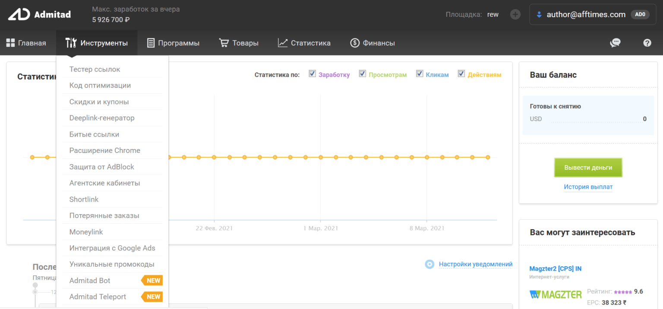Click the 8 Мар. 2021 chart data point

[x=427, y=157]
